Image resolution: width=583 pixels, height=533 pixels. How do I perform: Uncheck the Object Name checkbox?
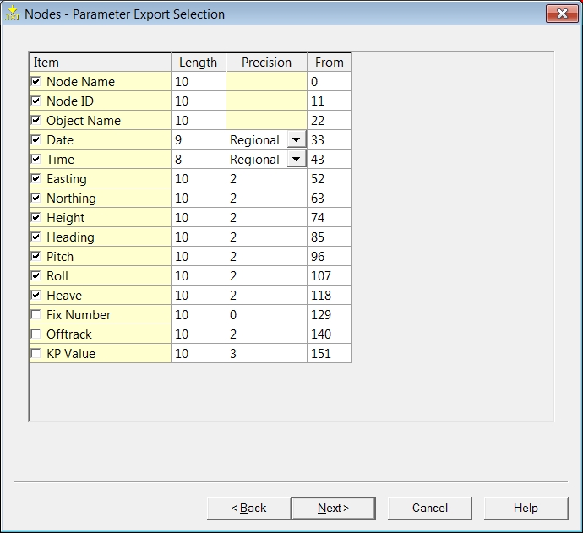point(35,121)
